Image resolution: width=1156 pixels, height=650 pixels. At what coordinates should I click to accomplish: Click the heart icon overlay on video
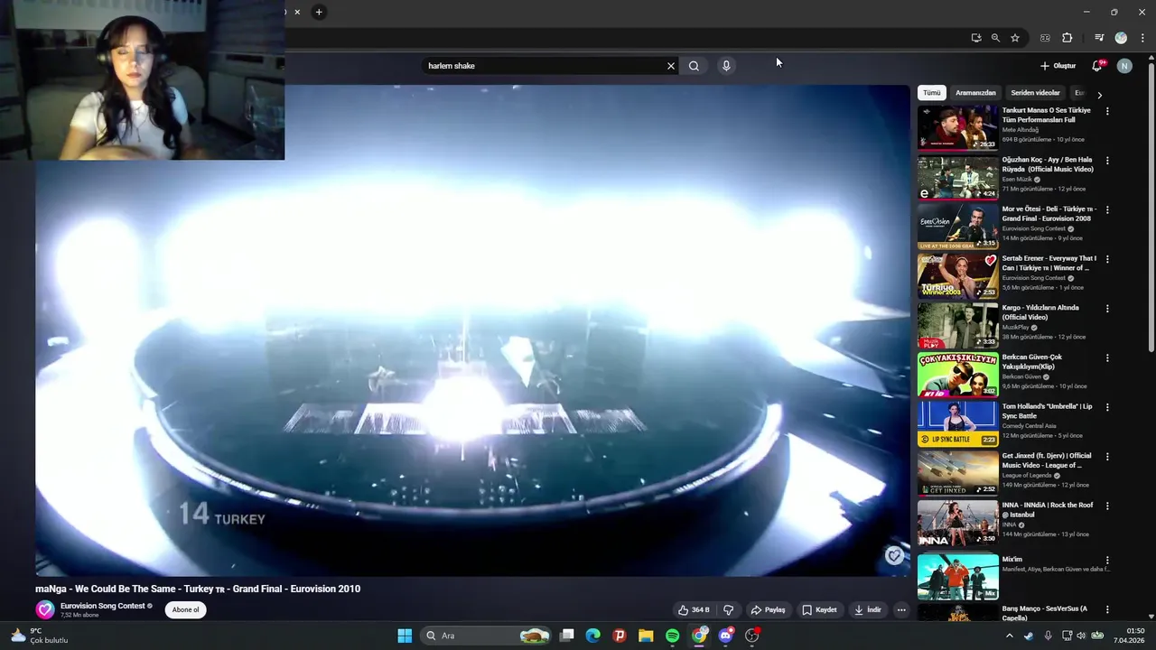pos(894,556)
